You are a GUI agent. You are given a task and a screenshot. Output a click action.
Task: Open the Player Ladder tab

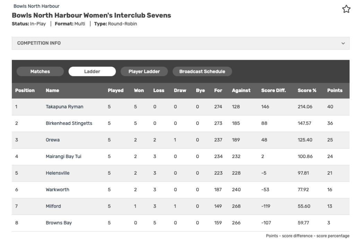[144, 72]
